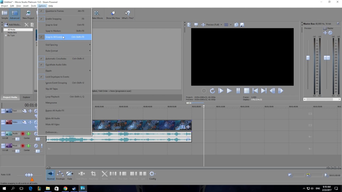Viewport: 342px width, 192px height.
Task: Save preview snapshot to file
Action: (x=242, y=25)
